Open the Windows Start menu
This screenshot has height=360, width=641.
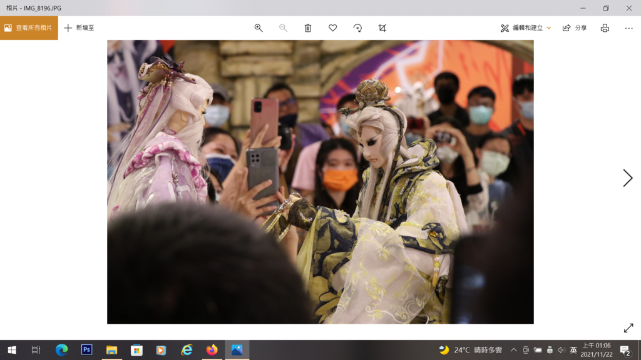coord(12,350)
